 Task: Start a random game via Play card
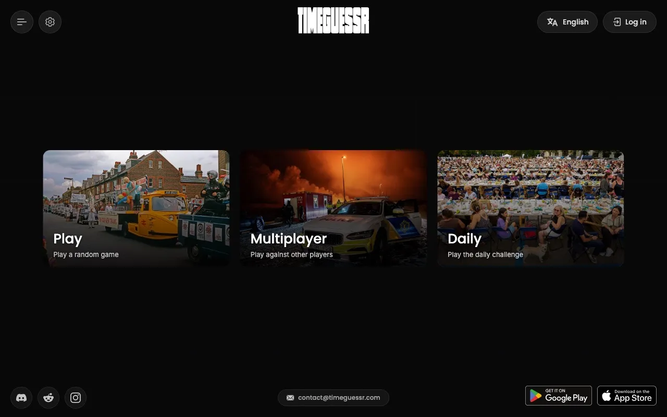(136, 208)
